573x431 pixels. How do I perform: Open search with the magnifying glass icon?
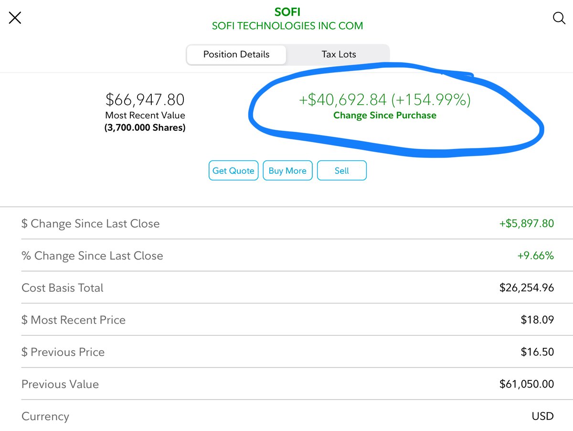[x=559, y=18]
